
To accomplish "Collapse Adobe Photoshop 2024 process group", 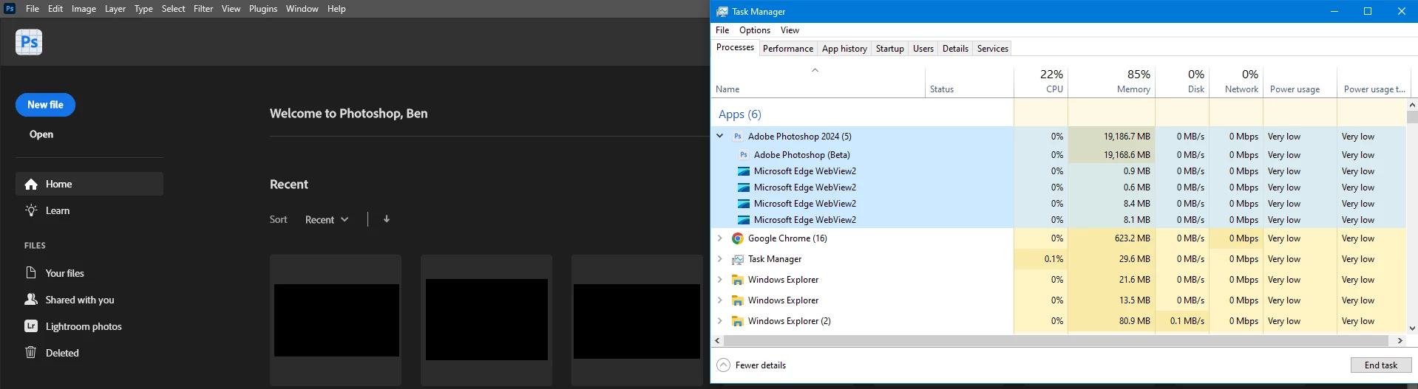I will [x=720, y=137].
